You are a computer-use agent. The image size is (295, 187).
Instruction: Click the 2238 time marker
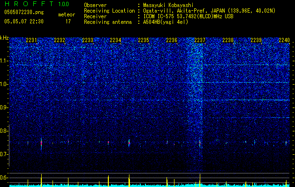(228, 40)
